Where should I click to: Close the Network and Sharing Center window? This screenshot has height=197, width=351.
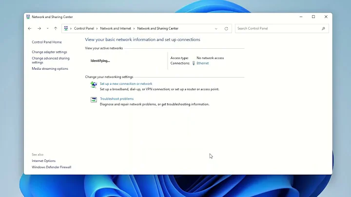(x=326, y=17)
